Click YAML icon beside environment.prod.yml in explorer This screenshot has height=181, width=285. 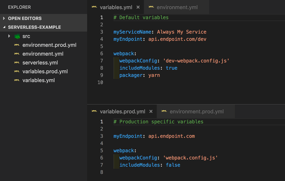tap(17, 45)
